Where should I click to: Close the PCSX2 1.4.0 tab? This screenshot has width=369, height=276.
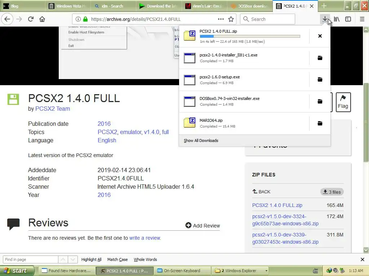coord(312,6)
